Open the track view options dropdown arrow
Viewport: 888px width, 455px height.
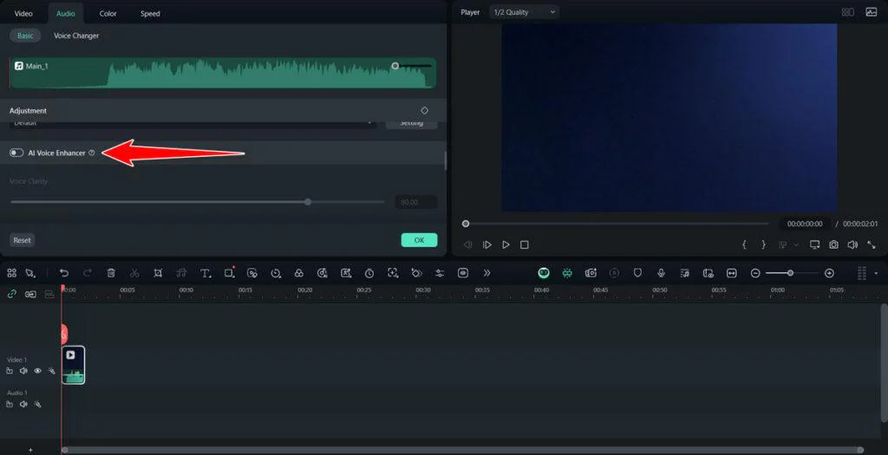[877, 273]
